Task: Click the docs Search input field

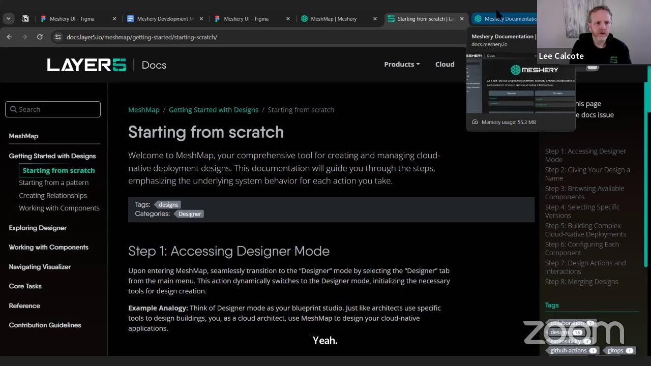Action: click(53, 109)
